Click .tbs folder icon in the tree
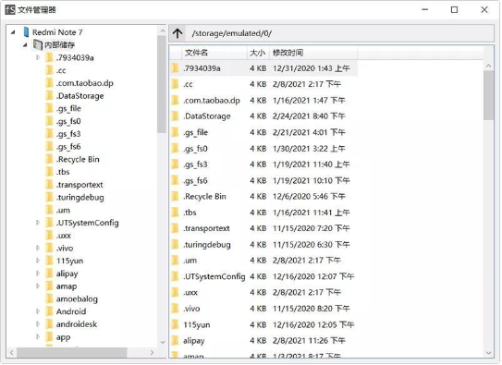 49,172
